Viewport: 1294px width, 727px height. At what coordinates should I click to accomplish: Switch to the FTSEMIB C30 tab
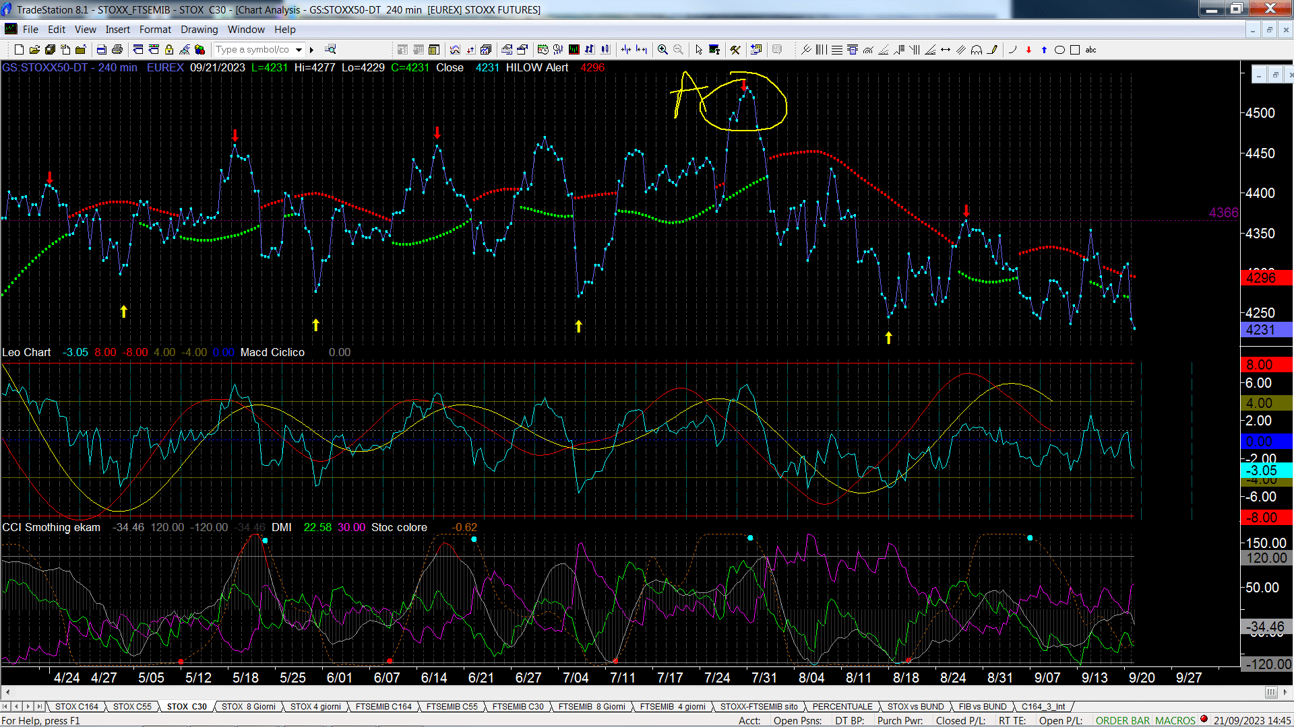tap(518, 706)
